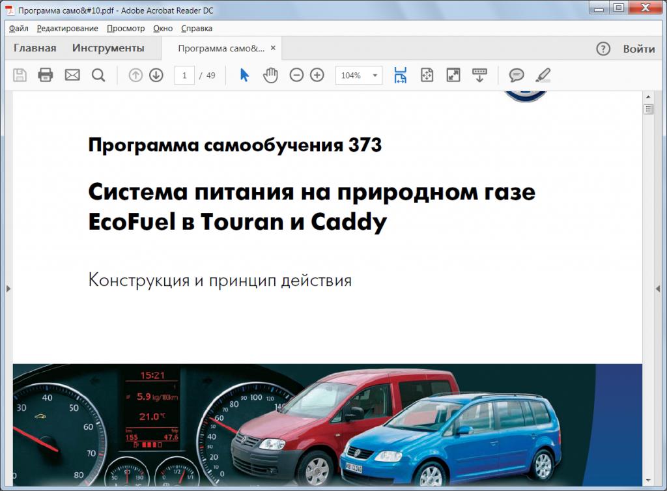Open the Окно menu
Screen dimensions: 667x491
pos(163,29)
